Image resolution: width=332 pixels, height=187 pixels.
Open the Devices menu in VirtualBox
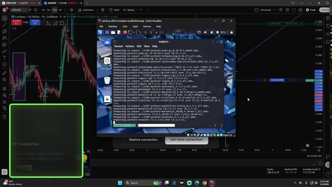(x=147, y=26)
